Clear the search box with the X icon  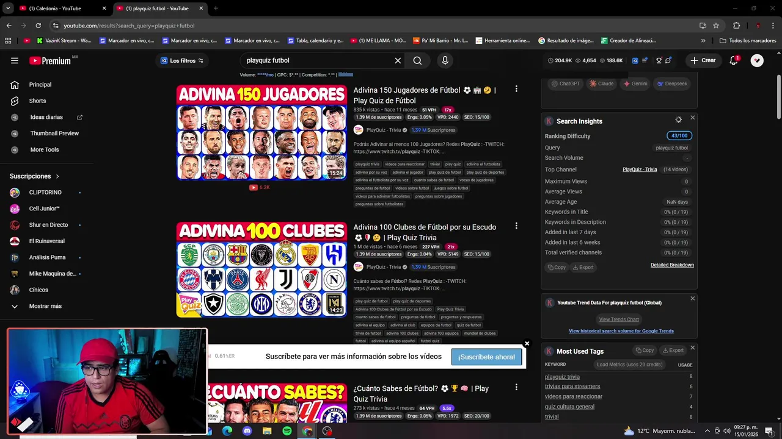[398, 60]
